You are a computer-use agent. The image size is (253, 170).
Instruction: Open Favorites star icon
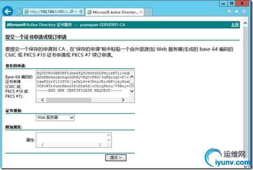click(237, 11)
